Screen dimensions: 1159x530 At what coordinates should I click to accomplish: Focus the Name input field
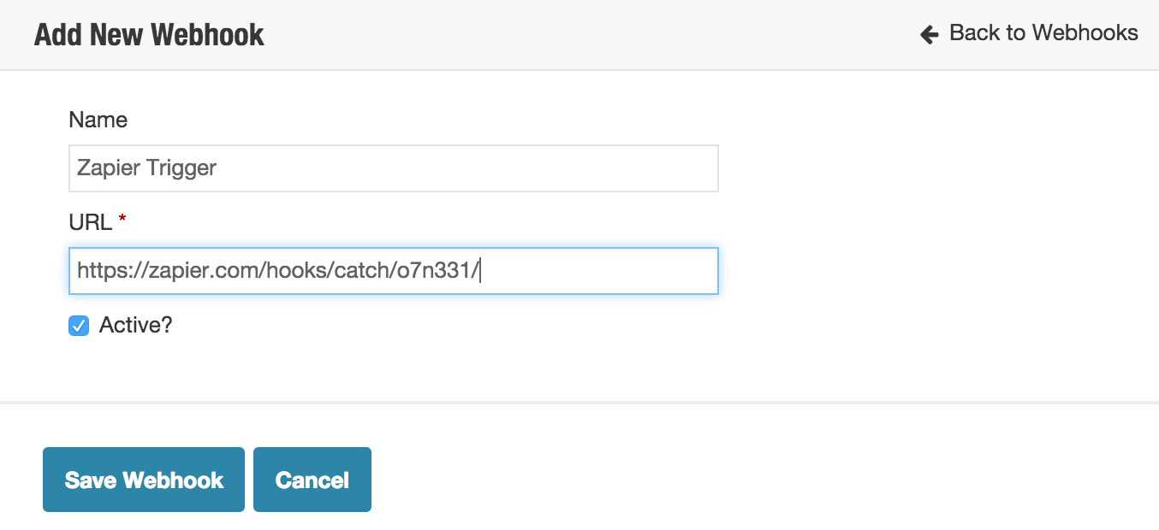click(394, 168)
